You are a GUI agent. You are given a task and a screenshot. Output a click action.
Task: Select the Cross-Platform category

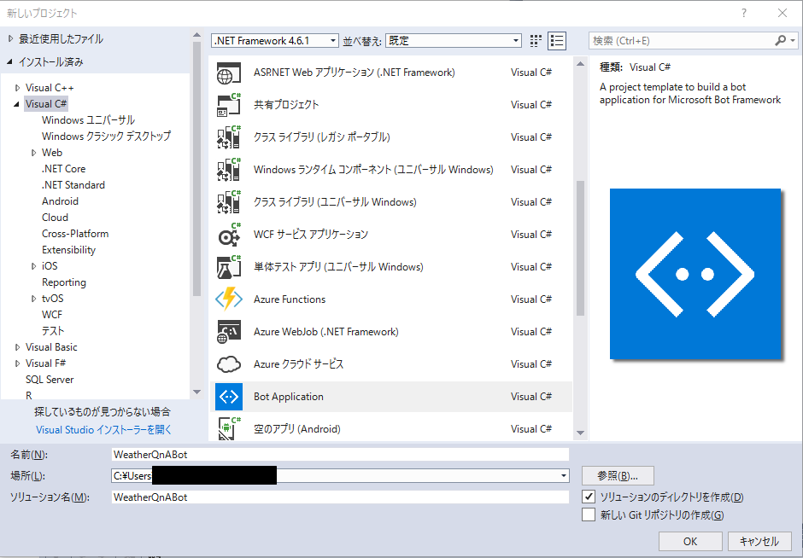point(75,234)
